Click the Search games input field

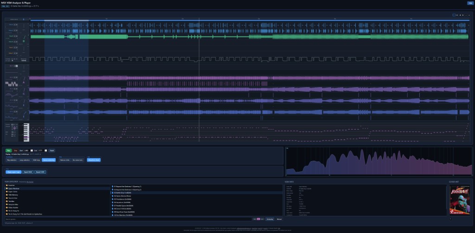(x=128, y=219)
